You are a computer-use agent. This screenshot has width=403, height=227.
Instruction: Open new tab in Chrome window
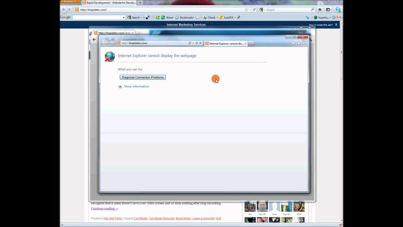pos(139,33)
